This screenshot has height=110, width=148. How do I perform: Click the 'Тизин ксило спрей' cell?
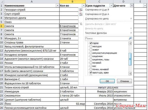tap(32, 87)
